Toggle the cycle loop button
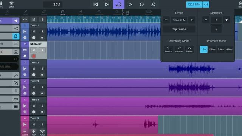242x136 pixels. pos(119,5)
